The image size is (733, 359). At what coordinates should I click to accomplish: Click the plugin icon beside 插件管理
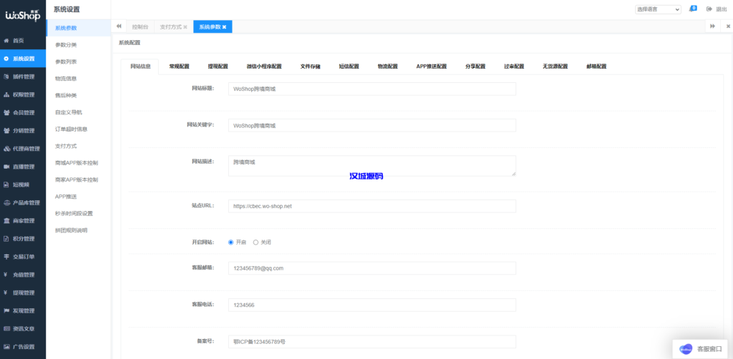pos(6,77)
